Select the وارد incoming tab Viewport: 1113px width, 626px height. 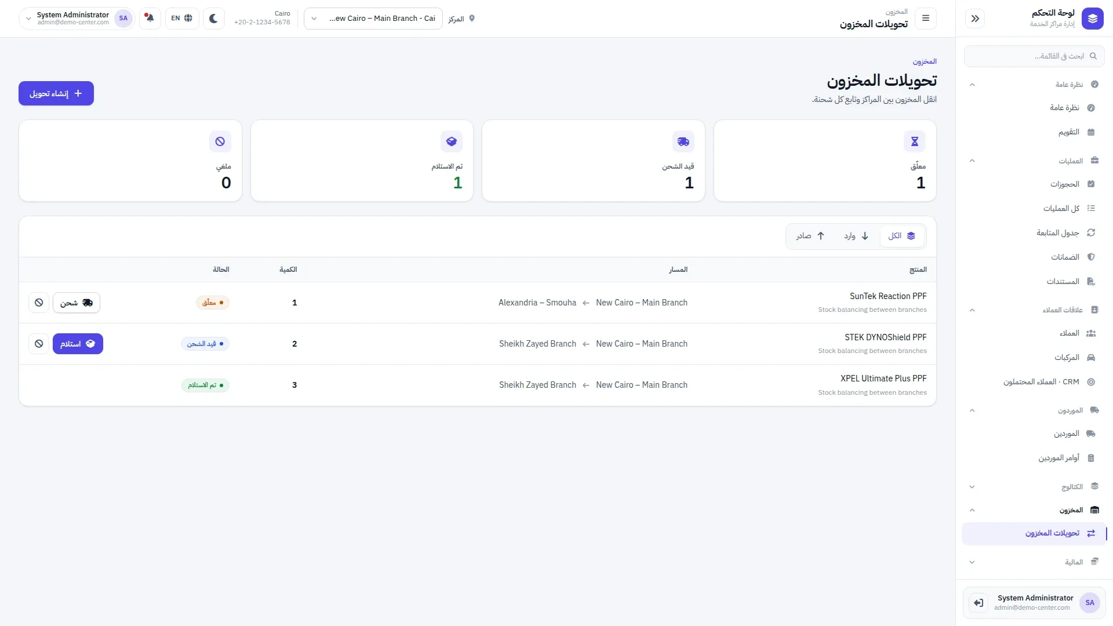(856, 236)
